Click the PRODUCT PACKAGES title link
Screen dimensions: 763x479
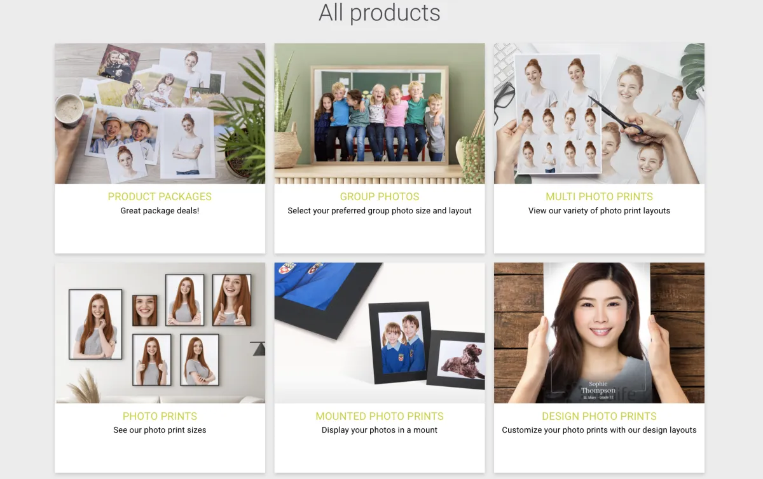[160, 197]
